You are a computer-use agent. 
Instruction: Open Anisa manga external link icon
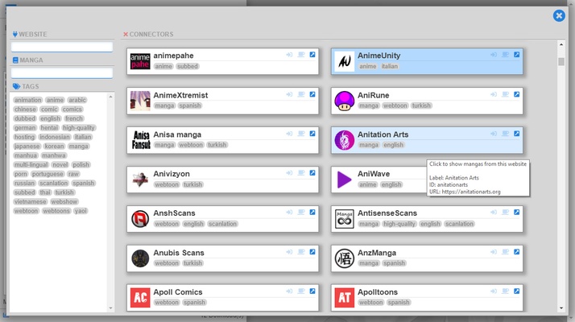(312, 134)
